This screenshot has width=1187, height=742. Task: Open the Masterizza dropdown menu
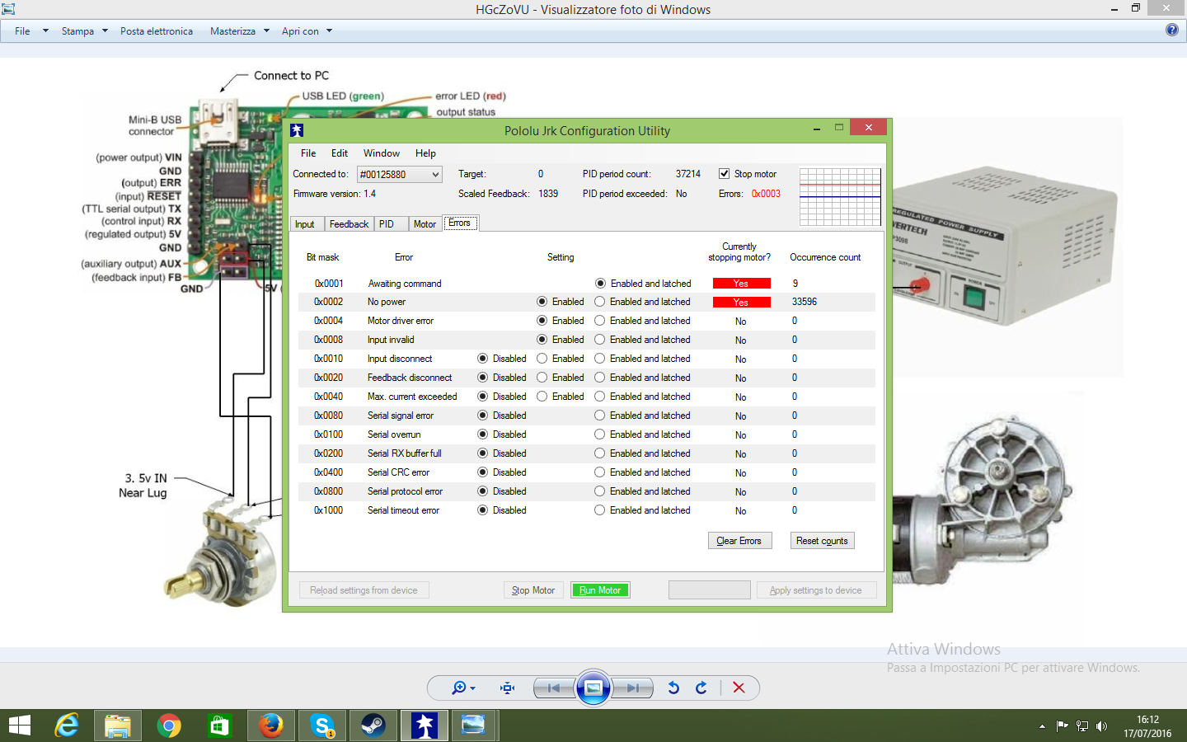[240, 31]
